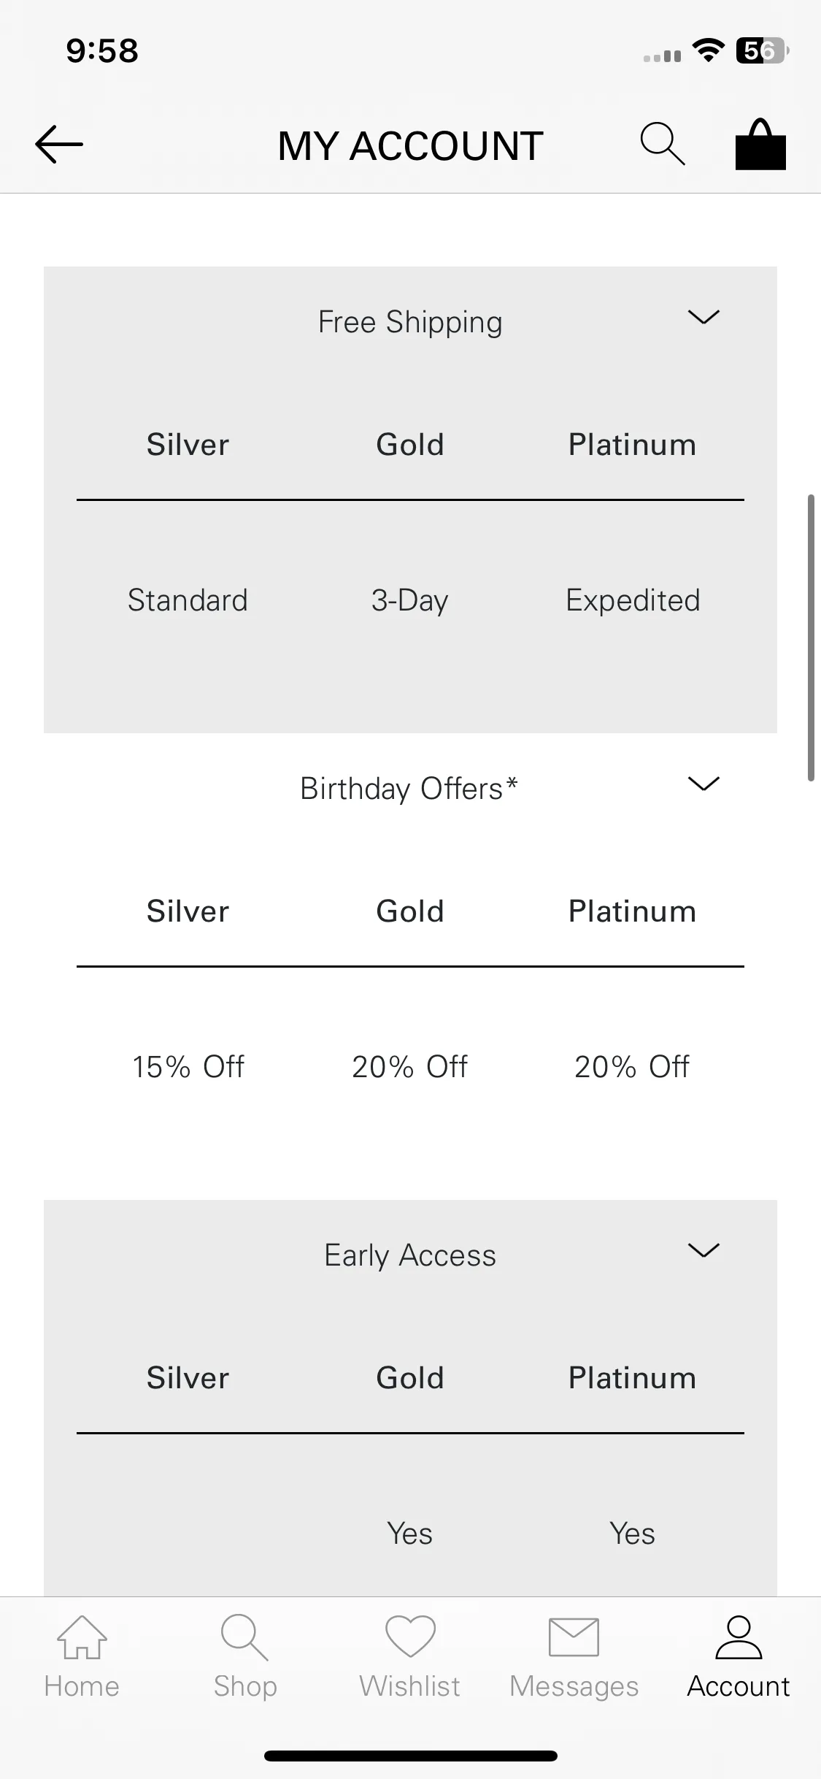Tap the battery status indicator
The height and width of the screenshot is (1779, 821).
point(763,50)
